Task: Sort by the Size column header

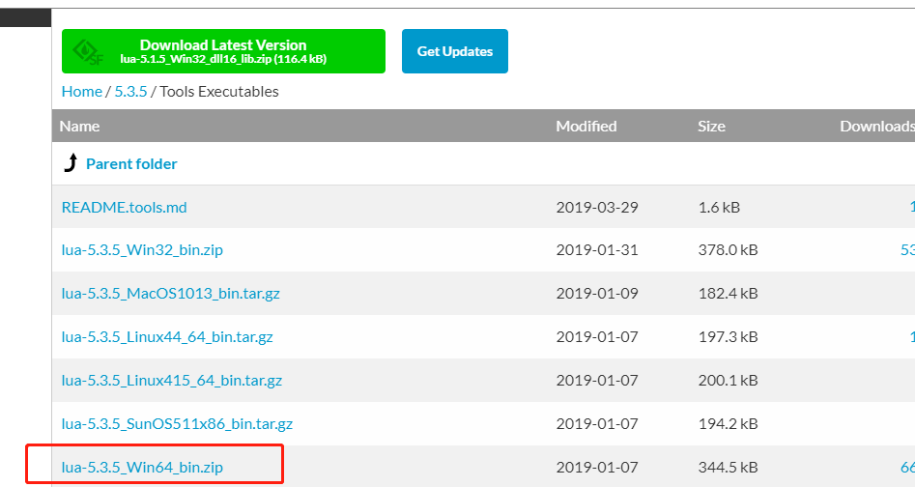Action: 711,126
